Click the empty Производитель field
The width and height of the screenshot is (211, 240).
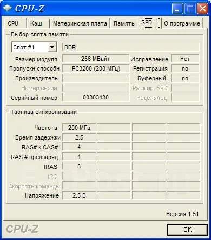[96, 78]
